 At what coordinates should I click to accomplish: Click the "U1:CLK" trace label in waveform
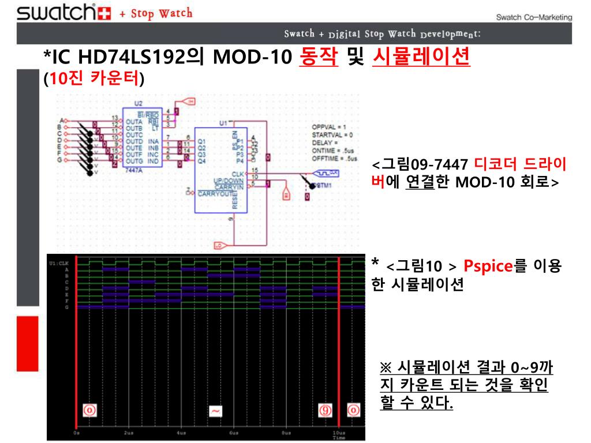click(x=59, y=263)
